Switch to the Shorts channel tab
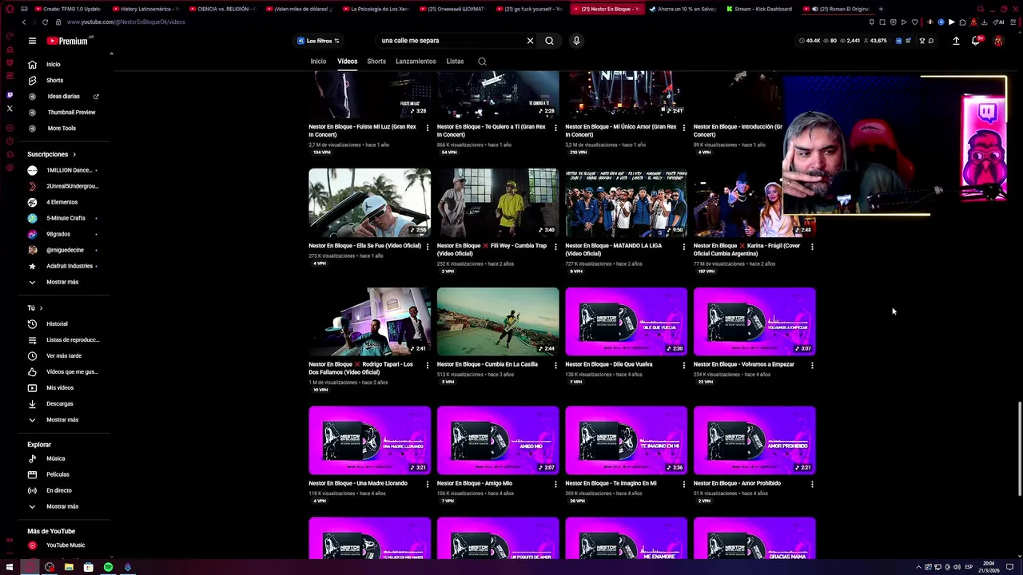Image resolution: width=1023 pixels, height=575 pixels. [x=376, y=61]
